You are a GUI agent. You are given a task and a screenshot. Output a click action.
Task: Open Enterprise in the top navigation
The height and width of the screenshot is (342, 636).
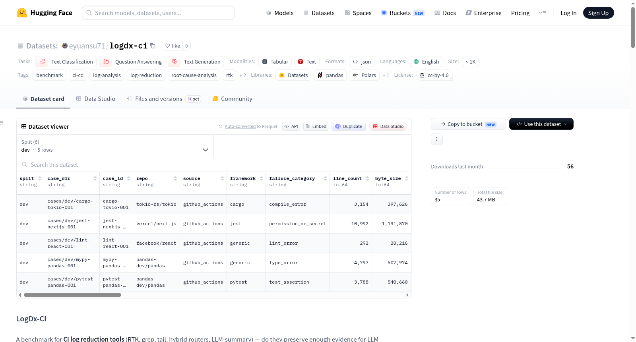[x=483, y=13]
